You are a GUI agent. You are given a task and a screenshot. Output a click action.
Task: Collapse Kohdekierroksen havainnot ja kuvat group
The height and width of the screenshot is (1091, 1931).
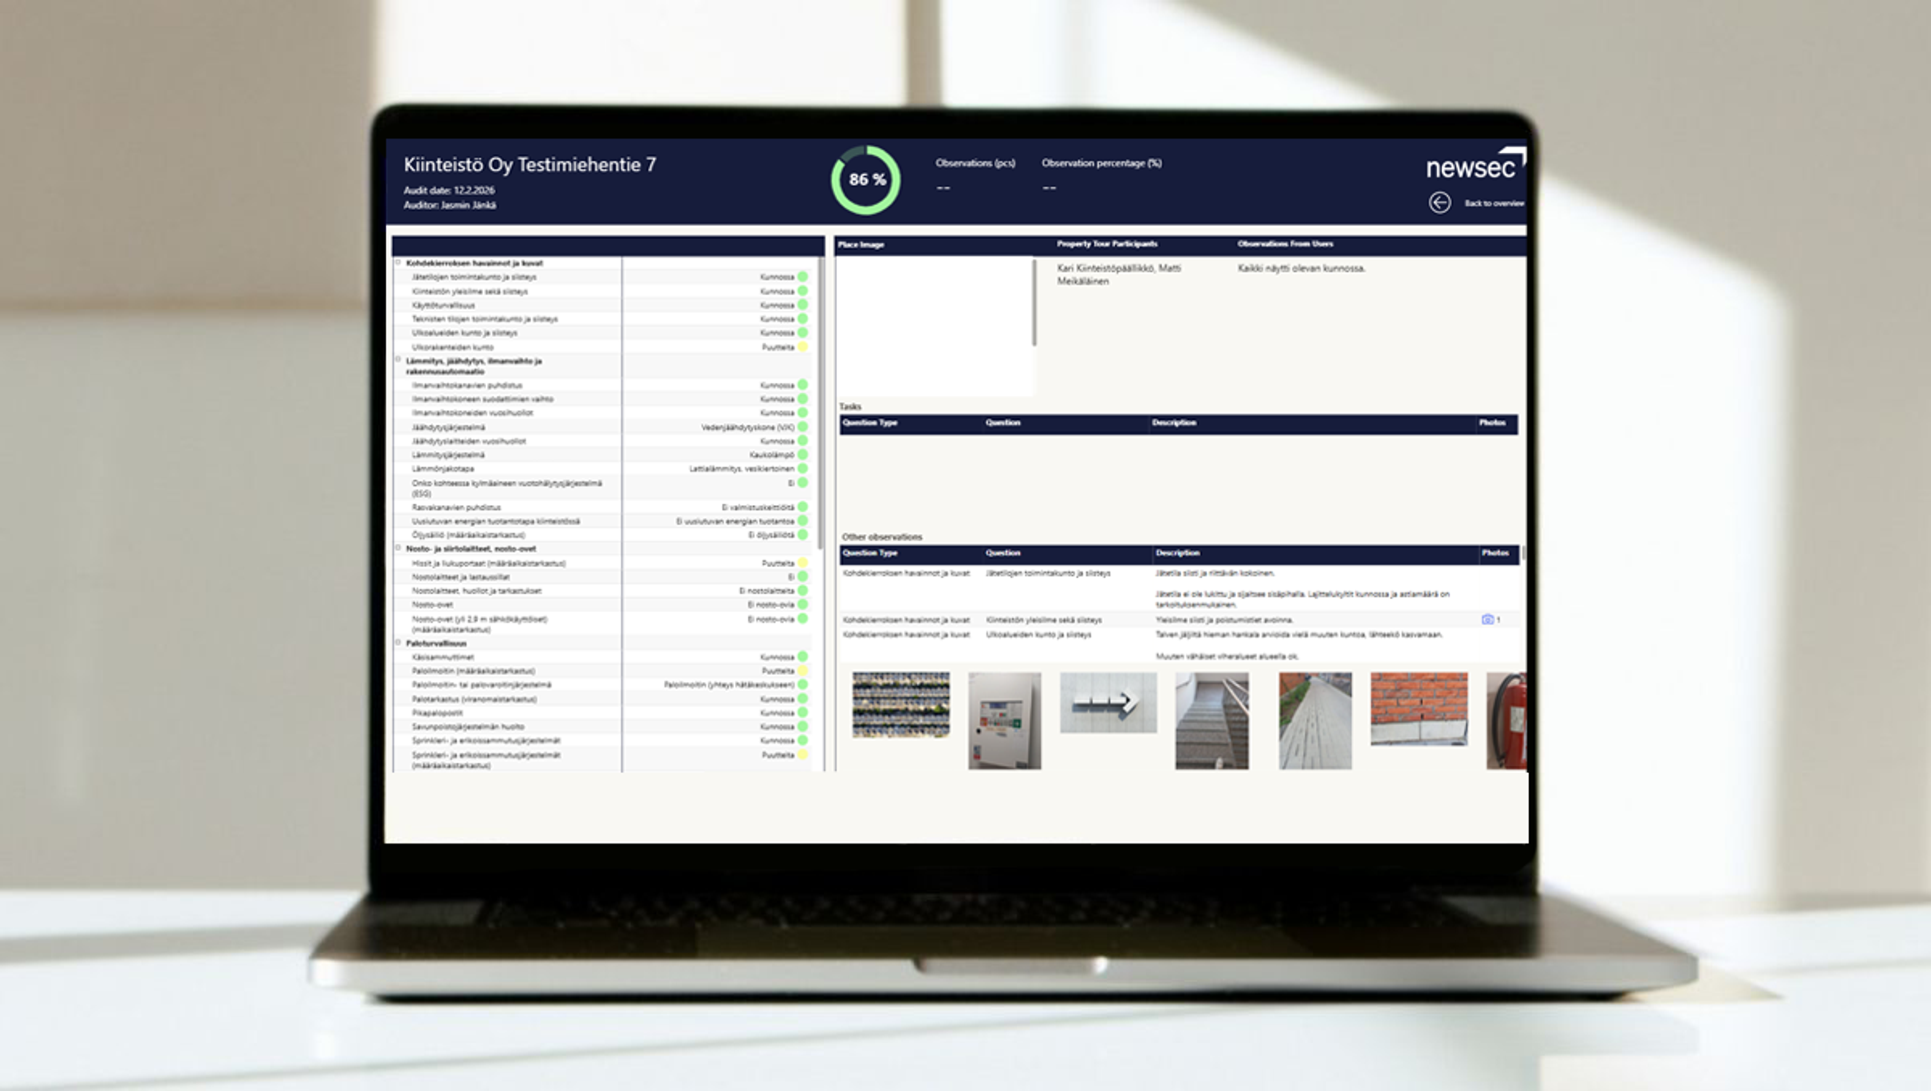398,262
